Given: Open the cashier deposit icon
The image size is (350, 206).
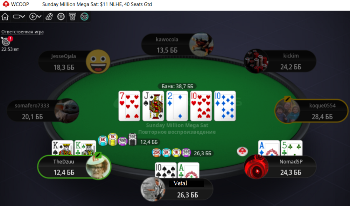Looking at the screenshot, I should (72, 17).
